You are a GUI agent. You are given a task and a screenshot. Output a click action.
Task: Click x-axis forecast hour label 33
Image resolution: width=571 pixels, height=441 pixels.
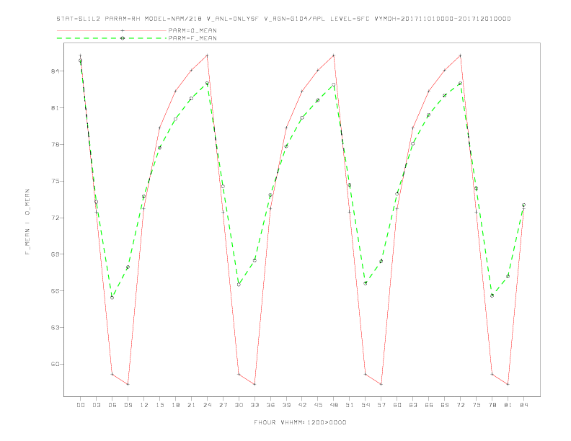coord(254,405)
